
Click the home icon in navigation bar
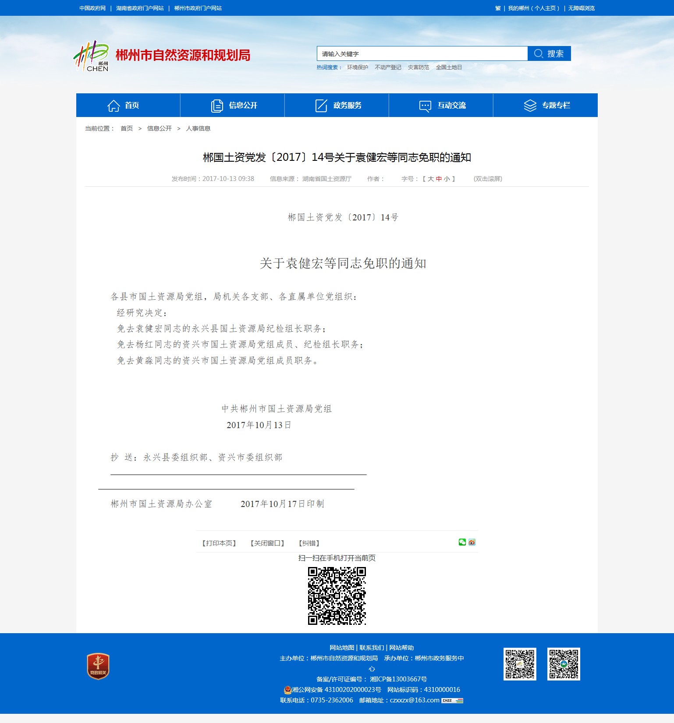click(114, 106)
